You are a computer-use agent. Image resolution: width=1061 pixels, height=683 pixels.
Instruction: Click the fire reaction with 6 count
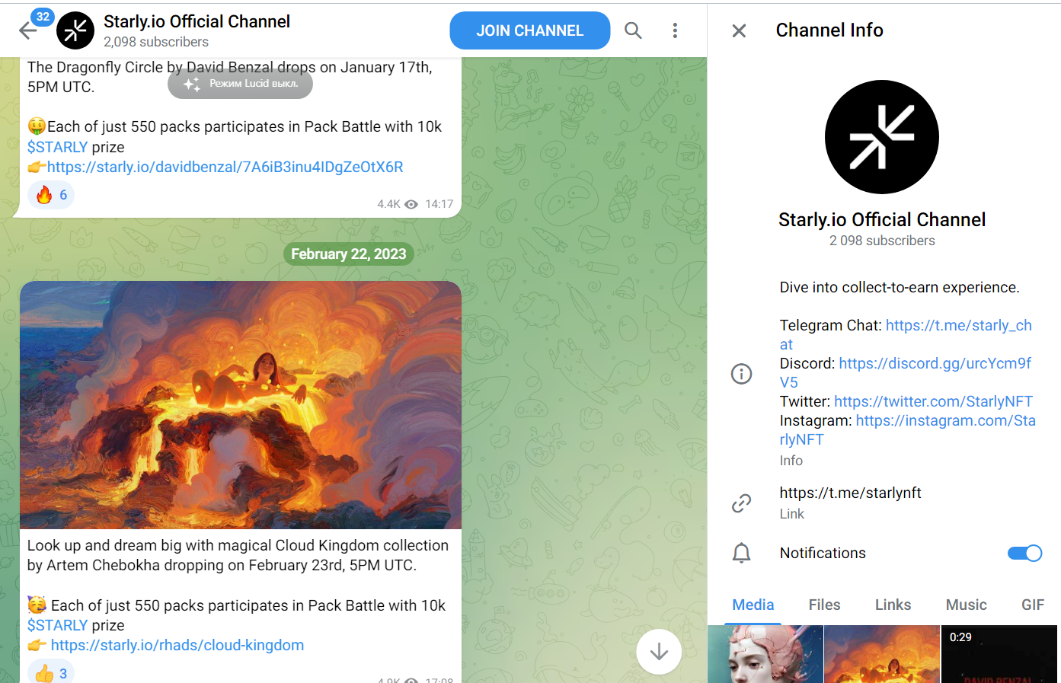[51, 195]
